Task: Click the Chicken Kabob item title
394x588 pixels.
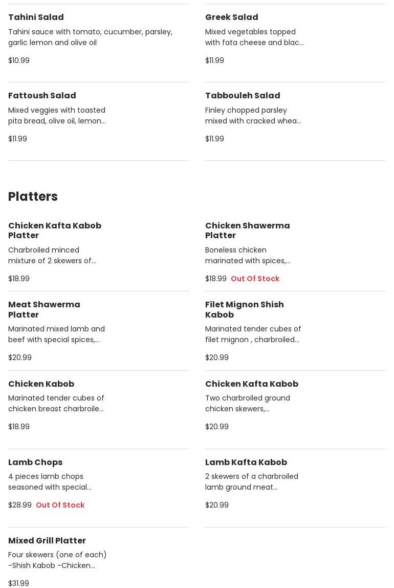Action: tap(41, 384)
